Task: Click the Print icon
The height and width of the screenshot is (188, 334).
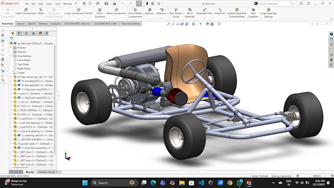Action: click(114, 3)
